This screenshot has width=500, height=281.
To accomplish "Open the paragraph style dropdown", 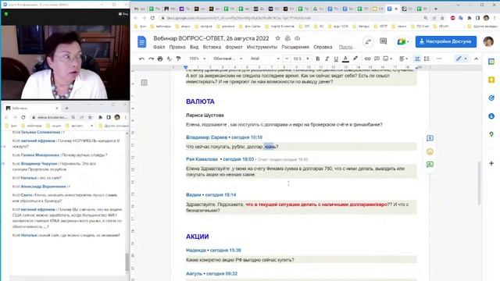I will point(227,59).
